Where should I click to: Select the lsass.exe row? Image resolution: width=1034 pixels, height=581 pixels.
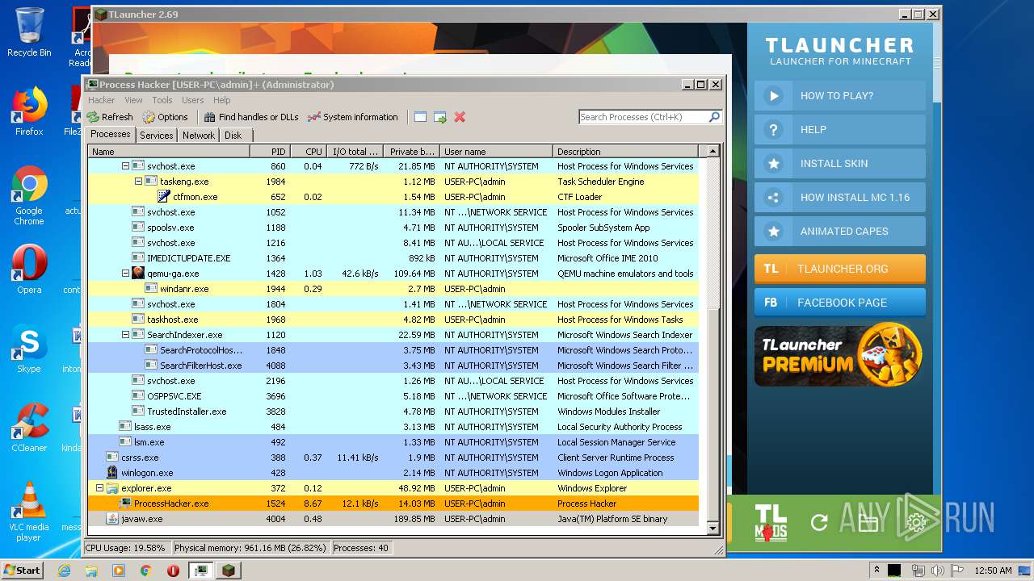[x=393, y=427]
